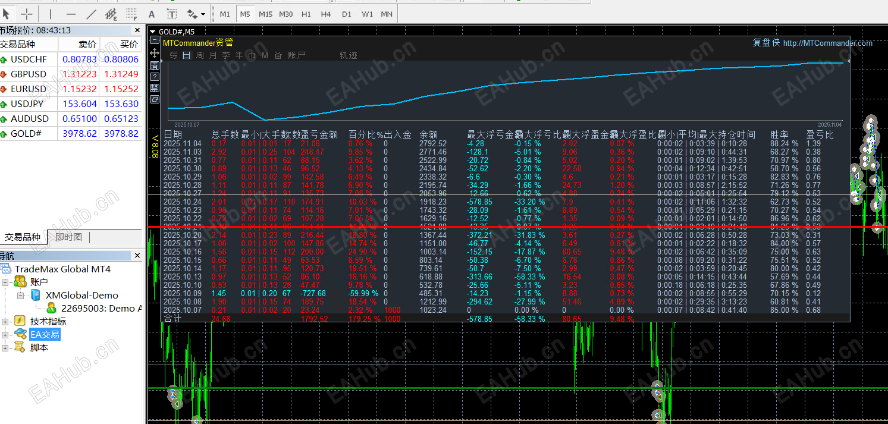Open the 即时图 tab
The image size is (888, 424).
tap(68, 237)
